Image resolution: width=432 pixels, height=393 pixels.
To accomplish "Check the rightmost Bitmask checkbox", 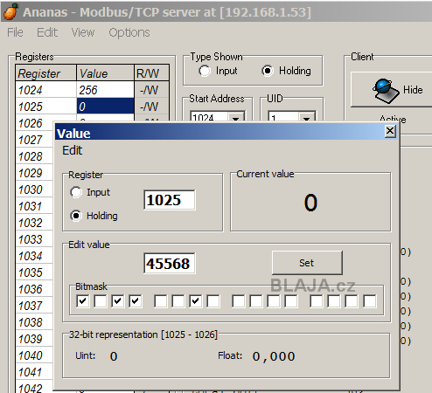I will tap(370, 301).
